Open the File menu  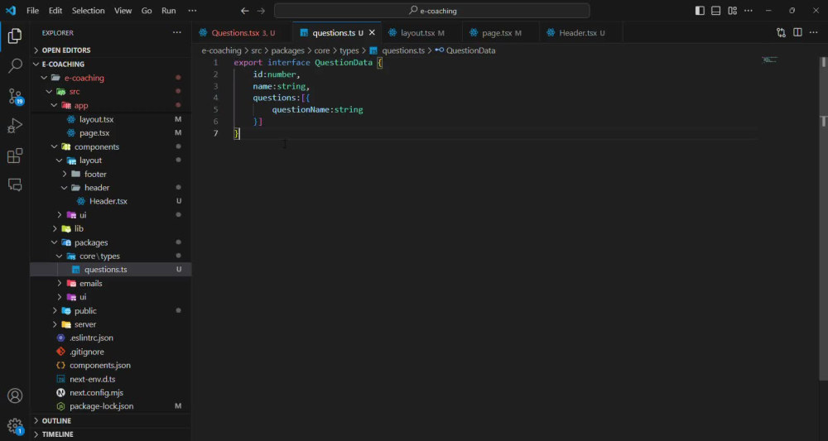coord(33,11)
